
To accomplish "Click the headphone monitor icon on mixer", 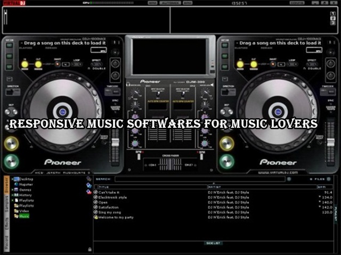I will 128,84.
